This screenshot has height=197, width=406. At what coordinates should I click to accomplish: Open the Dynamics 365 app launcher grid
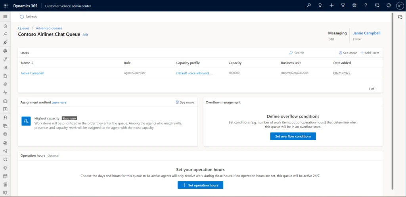click(6, 6)
